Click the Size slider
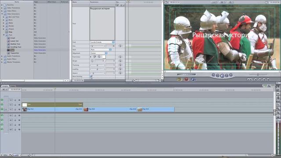 click(97, 46)
